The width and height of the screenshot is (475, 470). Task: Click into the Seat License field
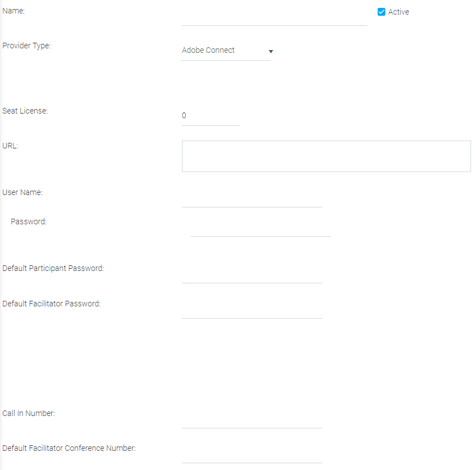click(210, 116)
